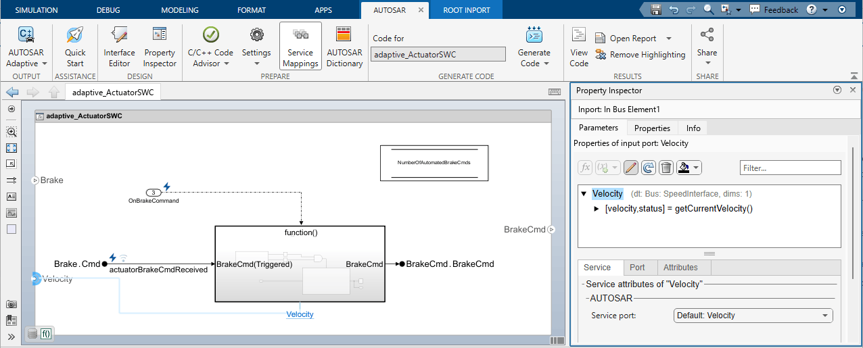Viewport: 863px width, 348px height.
Task: Expand the getCurrentVelocity tree item
Action: (x=597, y=209)
